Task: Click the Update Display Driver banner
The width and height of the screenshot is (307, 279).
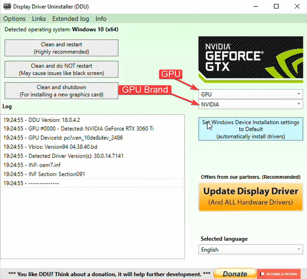Action: point(251,197)
